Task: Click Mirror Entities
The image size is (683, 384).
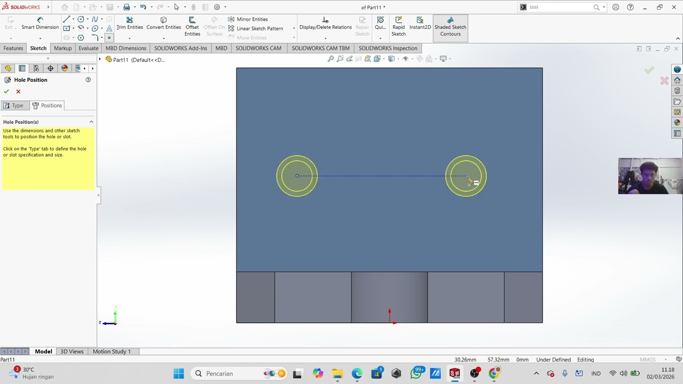Action: click(248, 19)
